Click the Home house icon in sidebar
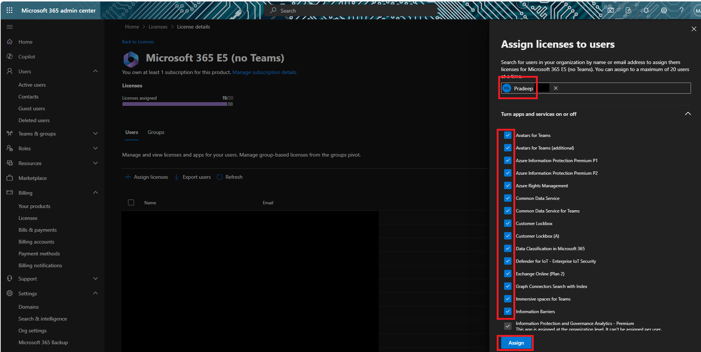This screenshot has width=701, height=352. coord(10,41)
